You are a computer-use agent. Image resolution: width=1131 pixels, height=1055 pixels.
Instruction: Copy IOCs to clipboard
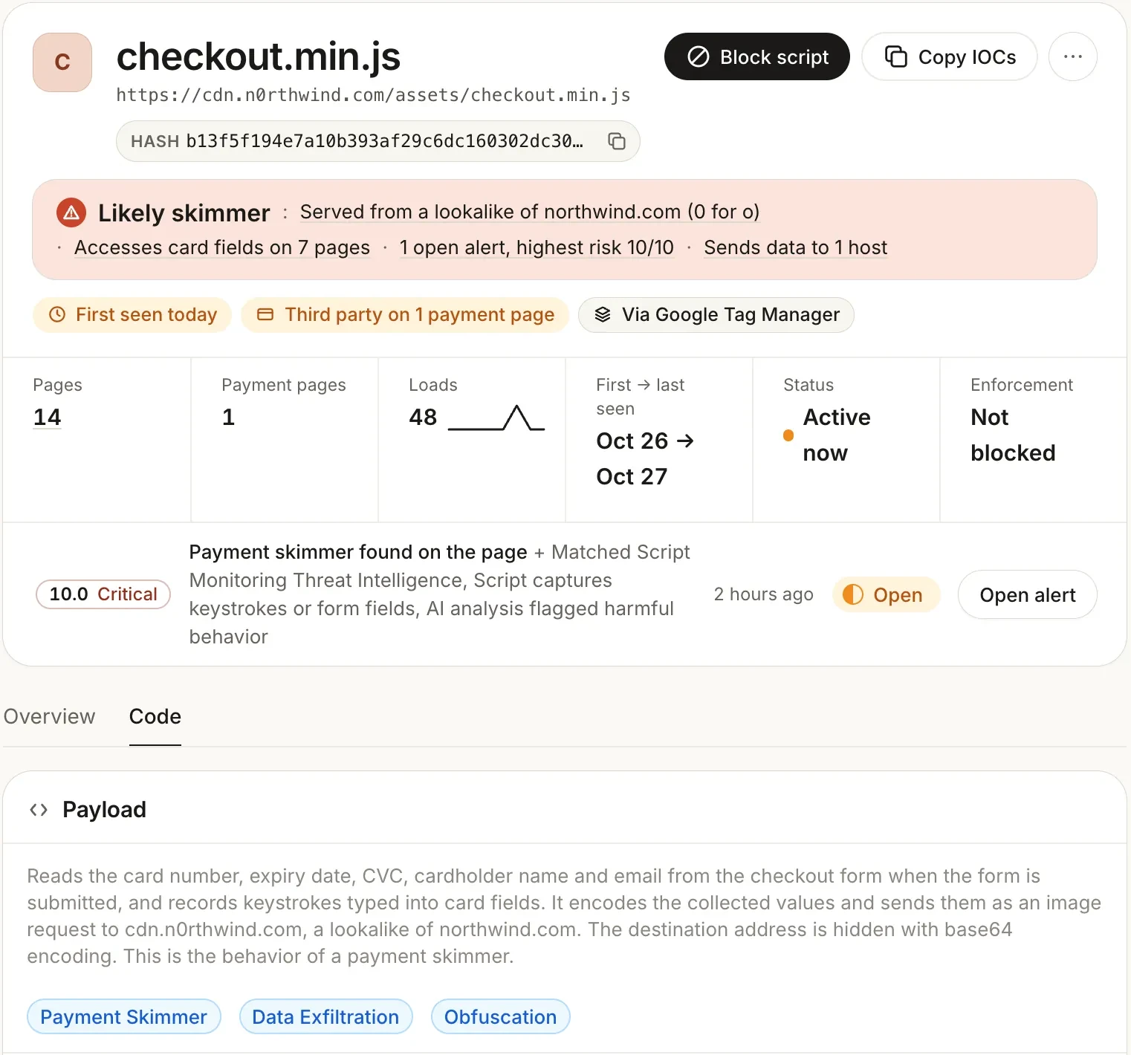pos(949,56)
